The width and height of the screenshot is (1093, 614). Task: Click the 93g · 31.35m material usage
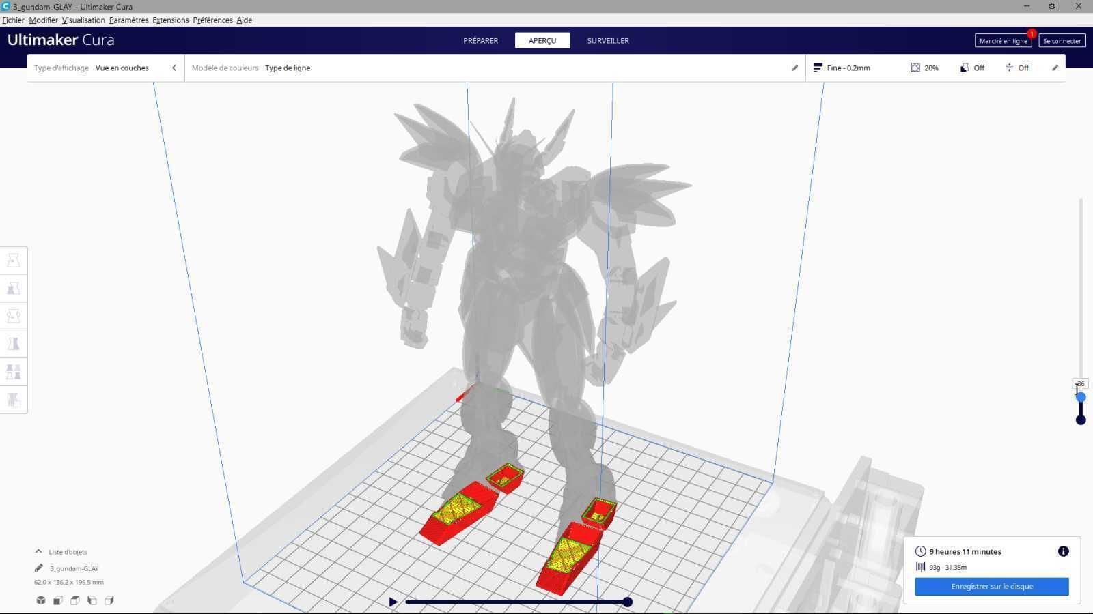(947, 567)
